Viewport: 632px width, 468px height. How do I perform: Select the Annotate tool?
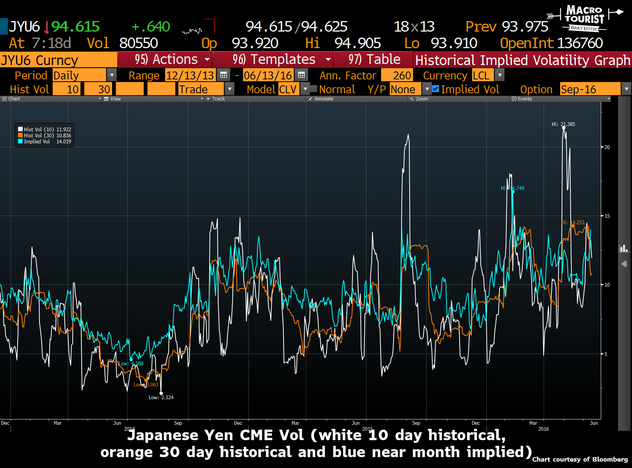[x=324, y=99]
